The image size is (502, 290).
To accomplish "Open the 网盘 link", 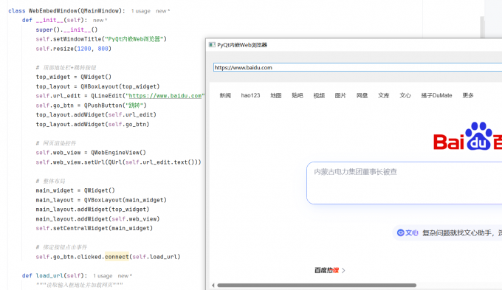I will tap(362, 95).
